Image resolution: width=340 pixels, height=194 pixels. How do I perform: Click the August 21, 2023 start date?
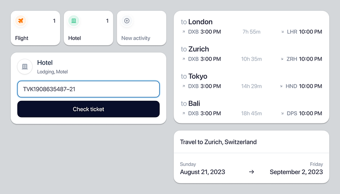tap(203, 172)
